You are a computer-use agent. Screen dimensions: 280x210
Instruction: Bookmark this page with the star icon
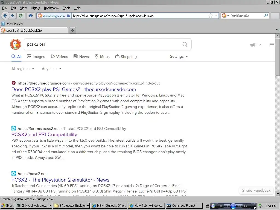point(211,16)
